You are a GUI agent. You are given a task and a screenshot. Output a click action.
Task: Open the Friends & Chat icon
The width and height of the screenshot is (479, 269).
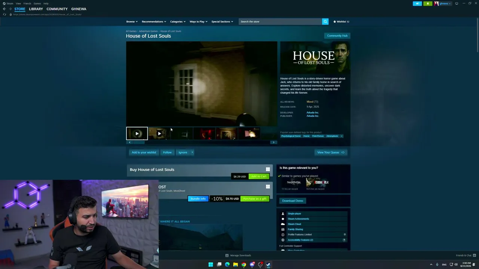click(x=474, y=256)
